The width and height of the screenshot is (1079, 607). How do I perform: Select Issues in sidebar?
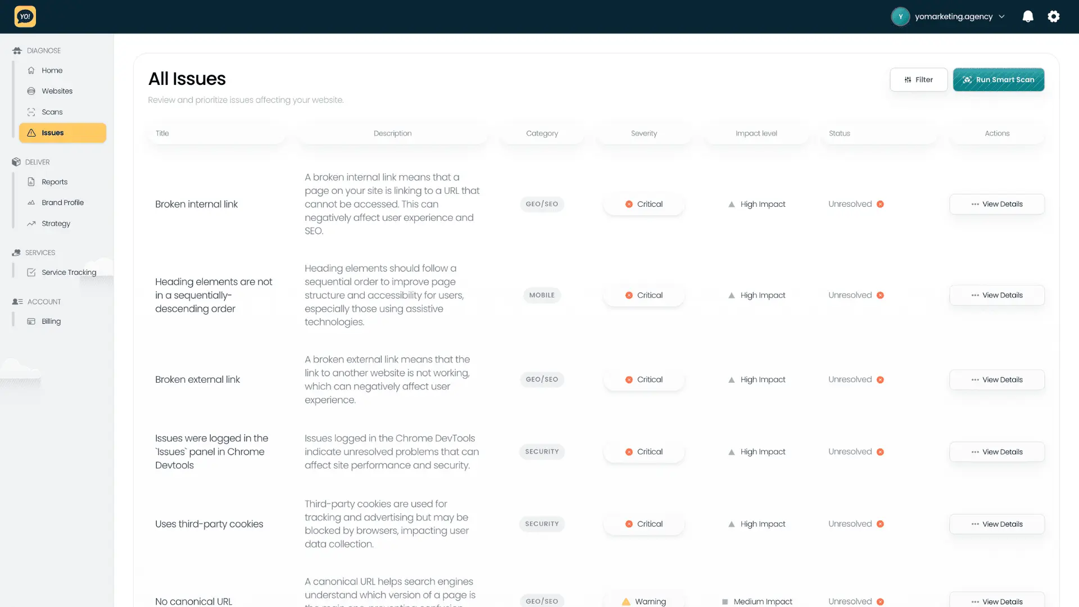click(62, 133)
